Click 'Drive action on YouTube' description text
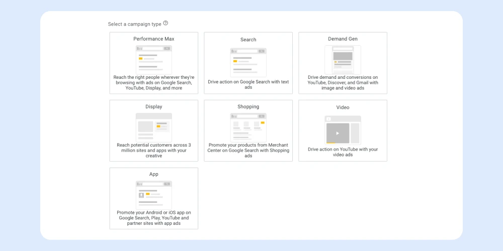This screenshot has height=251, width=503. pyautogui.click(x=343, y=152)
